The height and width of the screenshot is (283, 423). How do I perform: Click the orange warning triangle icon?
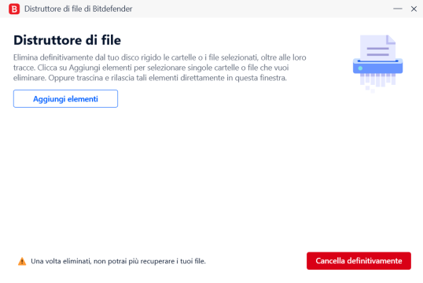click(22, 261)
